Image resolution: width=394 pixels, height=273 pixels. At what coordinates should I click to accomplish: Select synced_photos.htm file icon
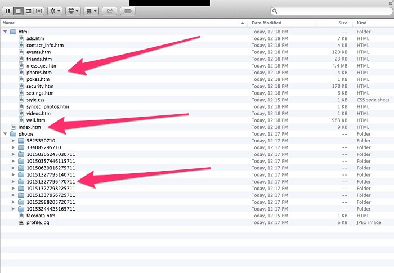click(21, 106)
